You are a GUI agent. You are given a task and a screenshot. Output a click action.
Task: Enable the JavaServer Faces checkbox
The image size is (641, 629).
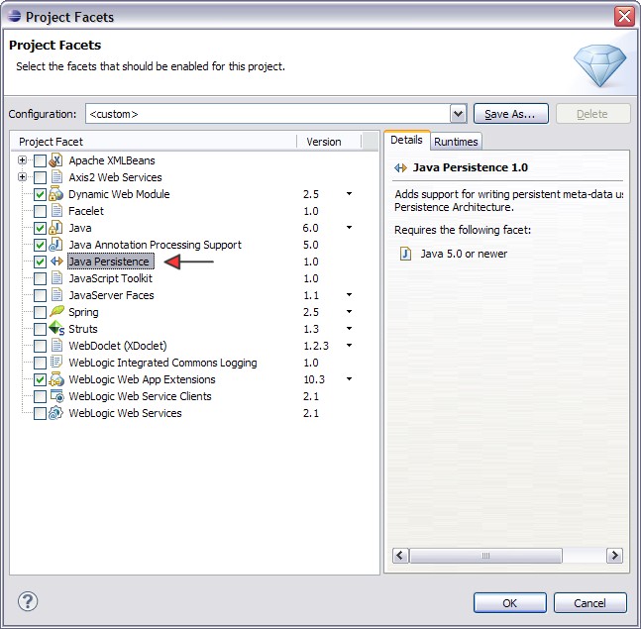[x=40, y=295]
